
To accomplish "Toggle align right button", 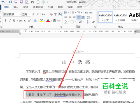I will [74, 17].
